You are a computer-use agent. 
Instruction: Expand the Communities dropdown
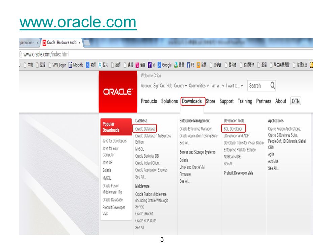pyautogui.click(x=198, y=86)
